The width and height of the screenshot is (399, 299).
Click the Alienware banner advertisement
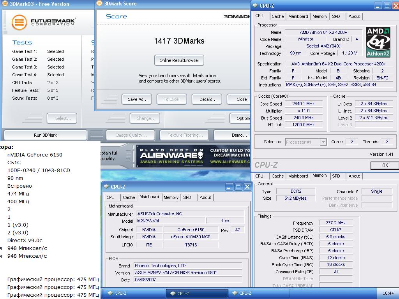[x=193, y=156]
